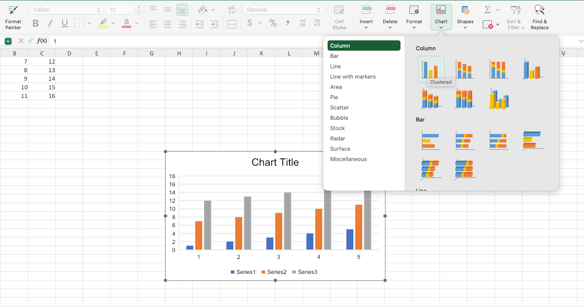
Task: Open the Delete cells menu
Action: pyautogui.click(x=390, y=17)
